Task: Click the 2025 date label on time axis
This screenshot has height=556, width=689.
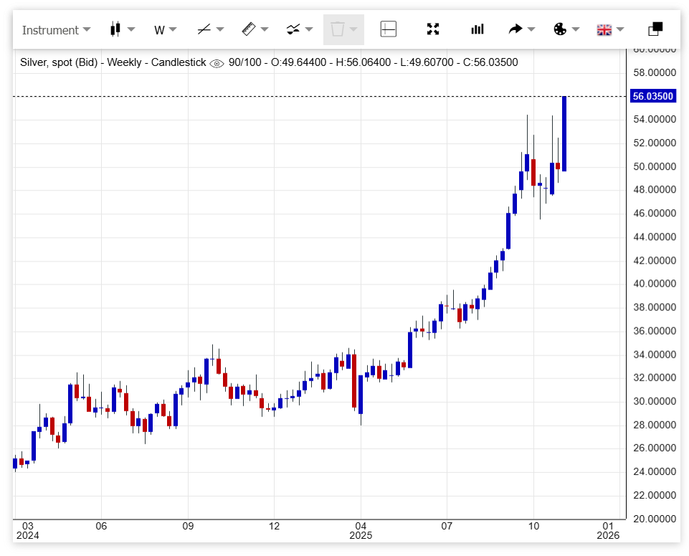Action: (361, 535)
